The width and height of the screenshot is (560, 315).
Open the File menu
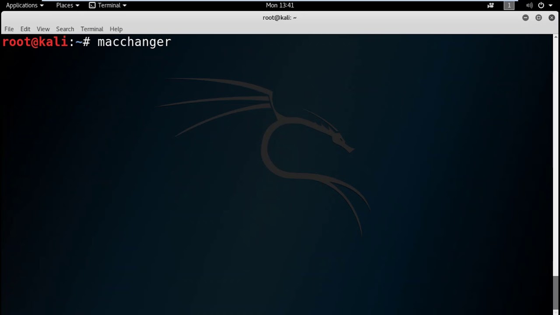pyautogui.click(x=9, y=29)
